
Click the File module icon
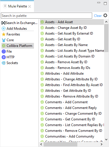tap(4, 51)
